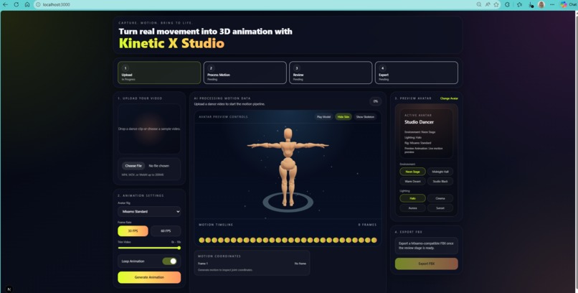
Task: Add this page to favorites with star icon
Action: [496, 4]
